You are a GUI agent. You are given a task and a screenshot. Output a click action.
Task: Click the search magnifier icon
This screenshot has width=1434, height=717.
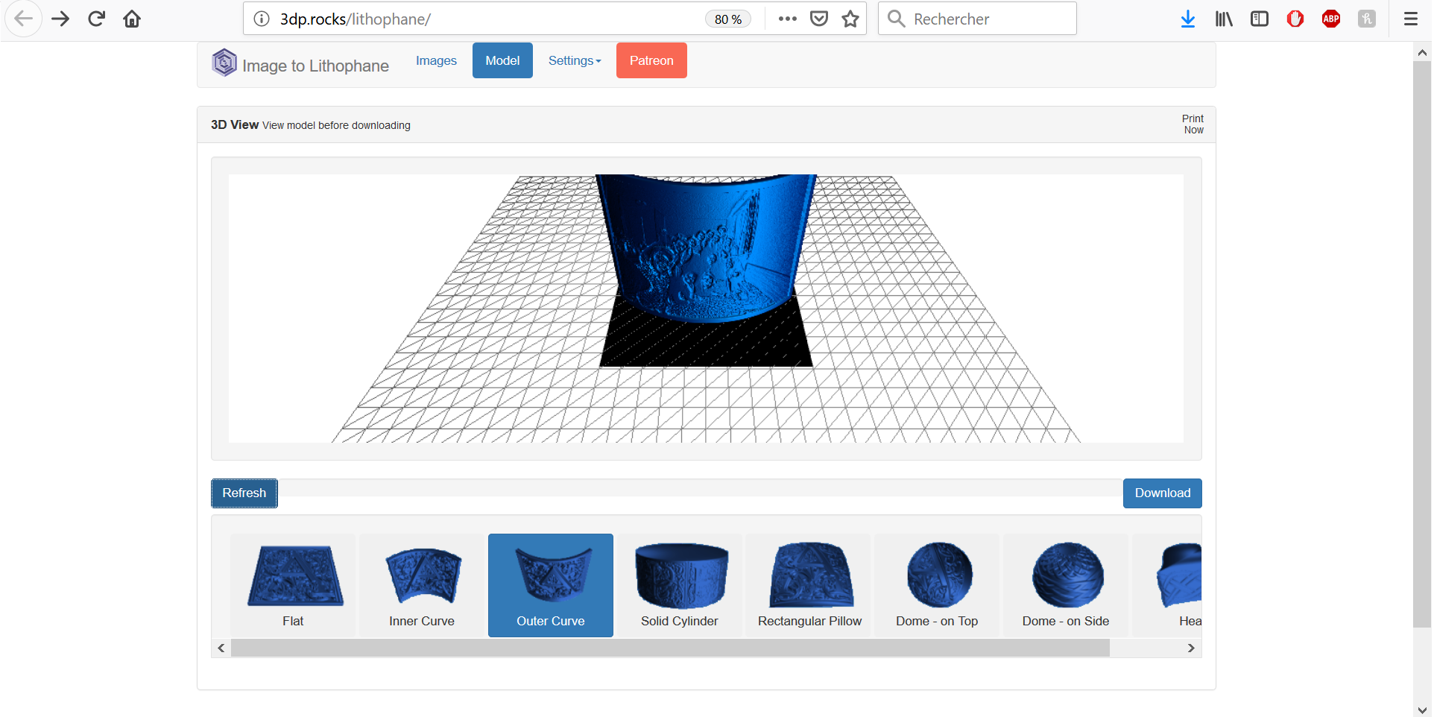[897, 19]
